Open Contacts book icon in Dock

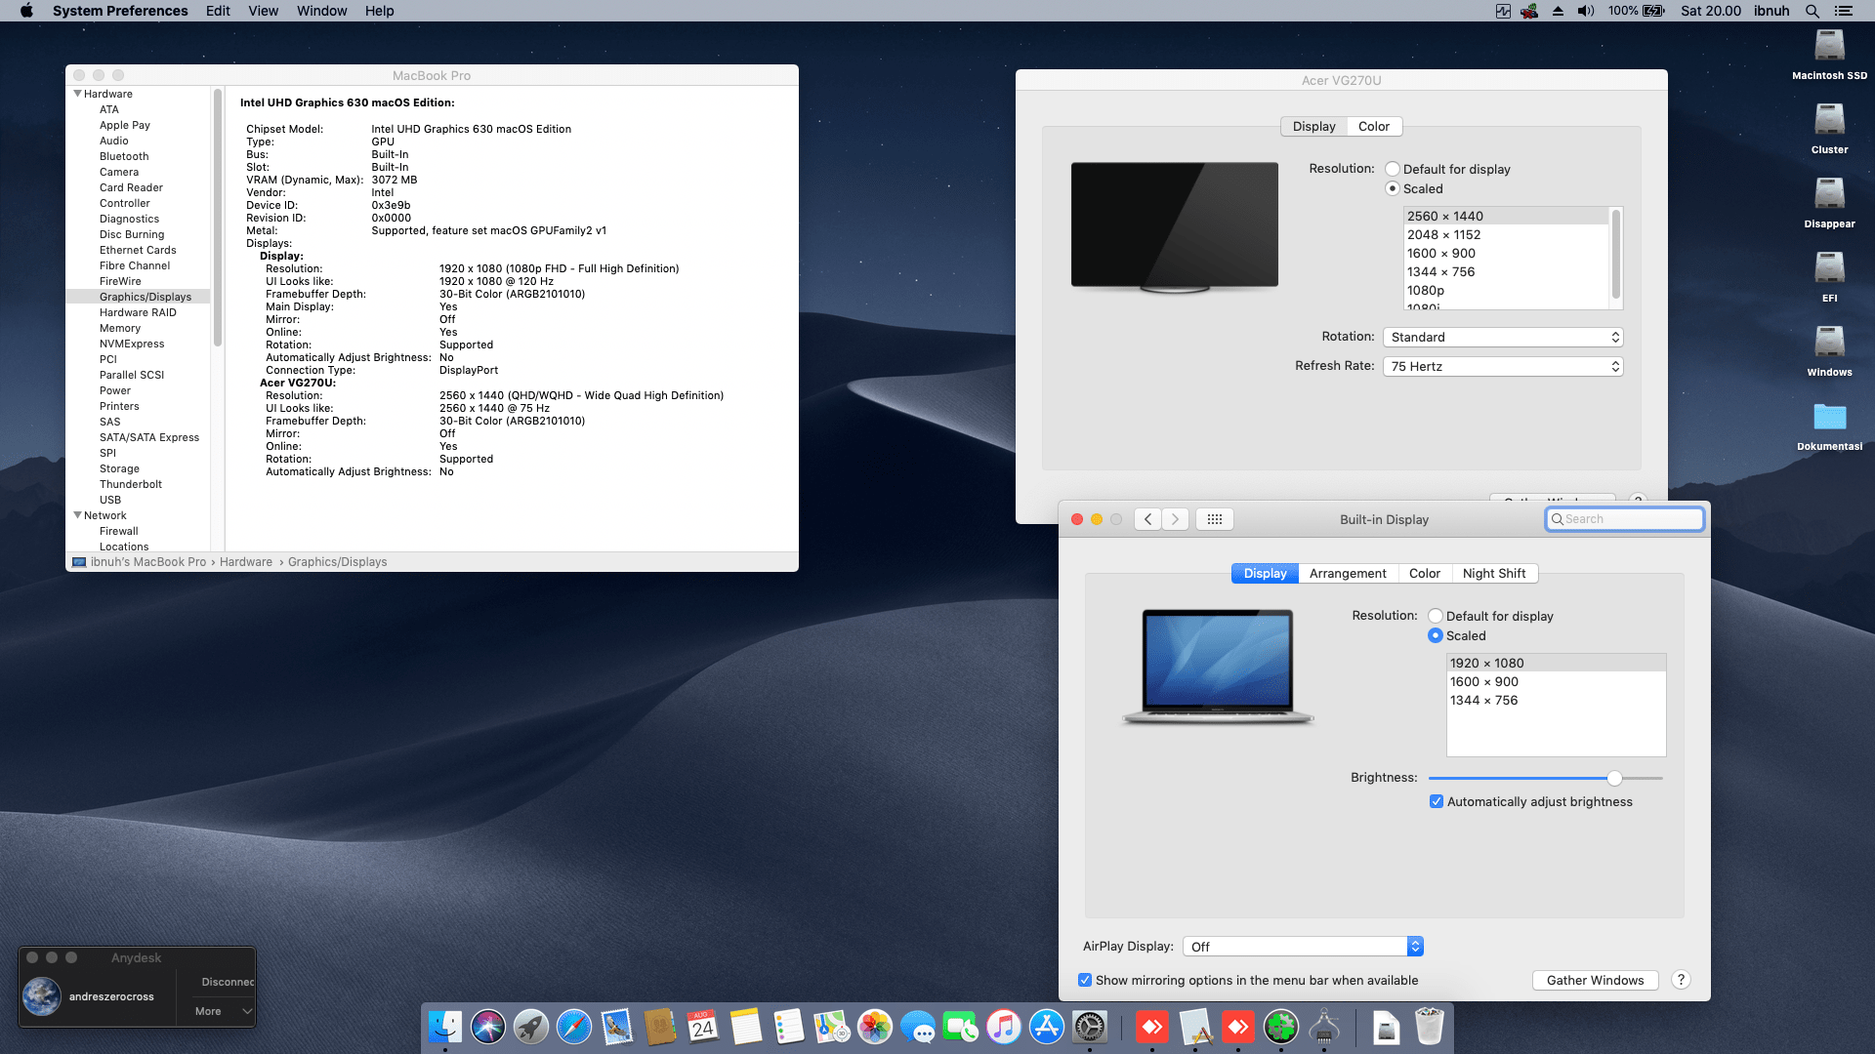click(x=660, y=1027)
